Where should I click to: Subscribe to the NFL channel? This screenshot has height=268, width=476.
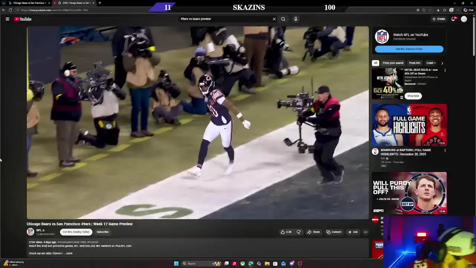pos(103,232)
